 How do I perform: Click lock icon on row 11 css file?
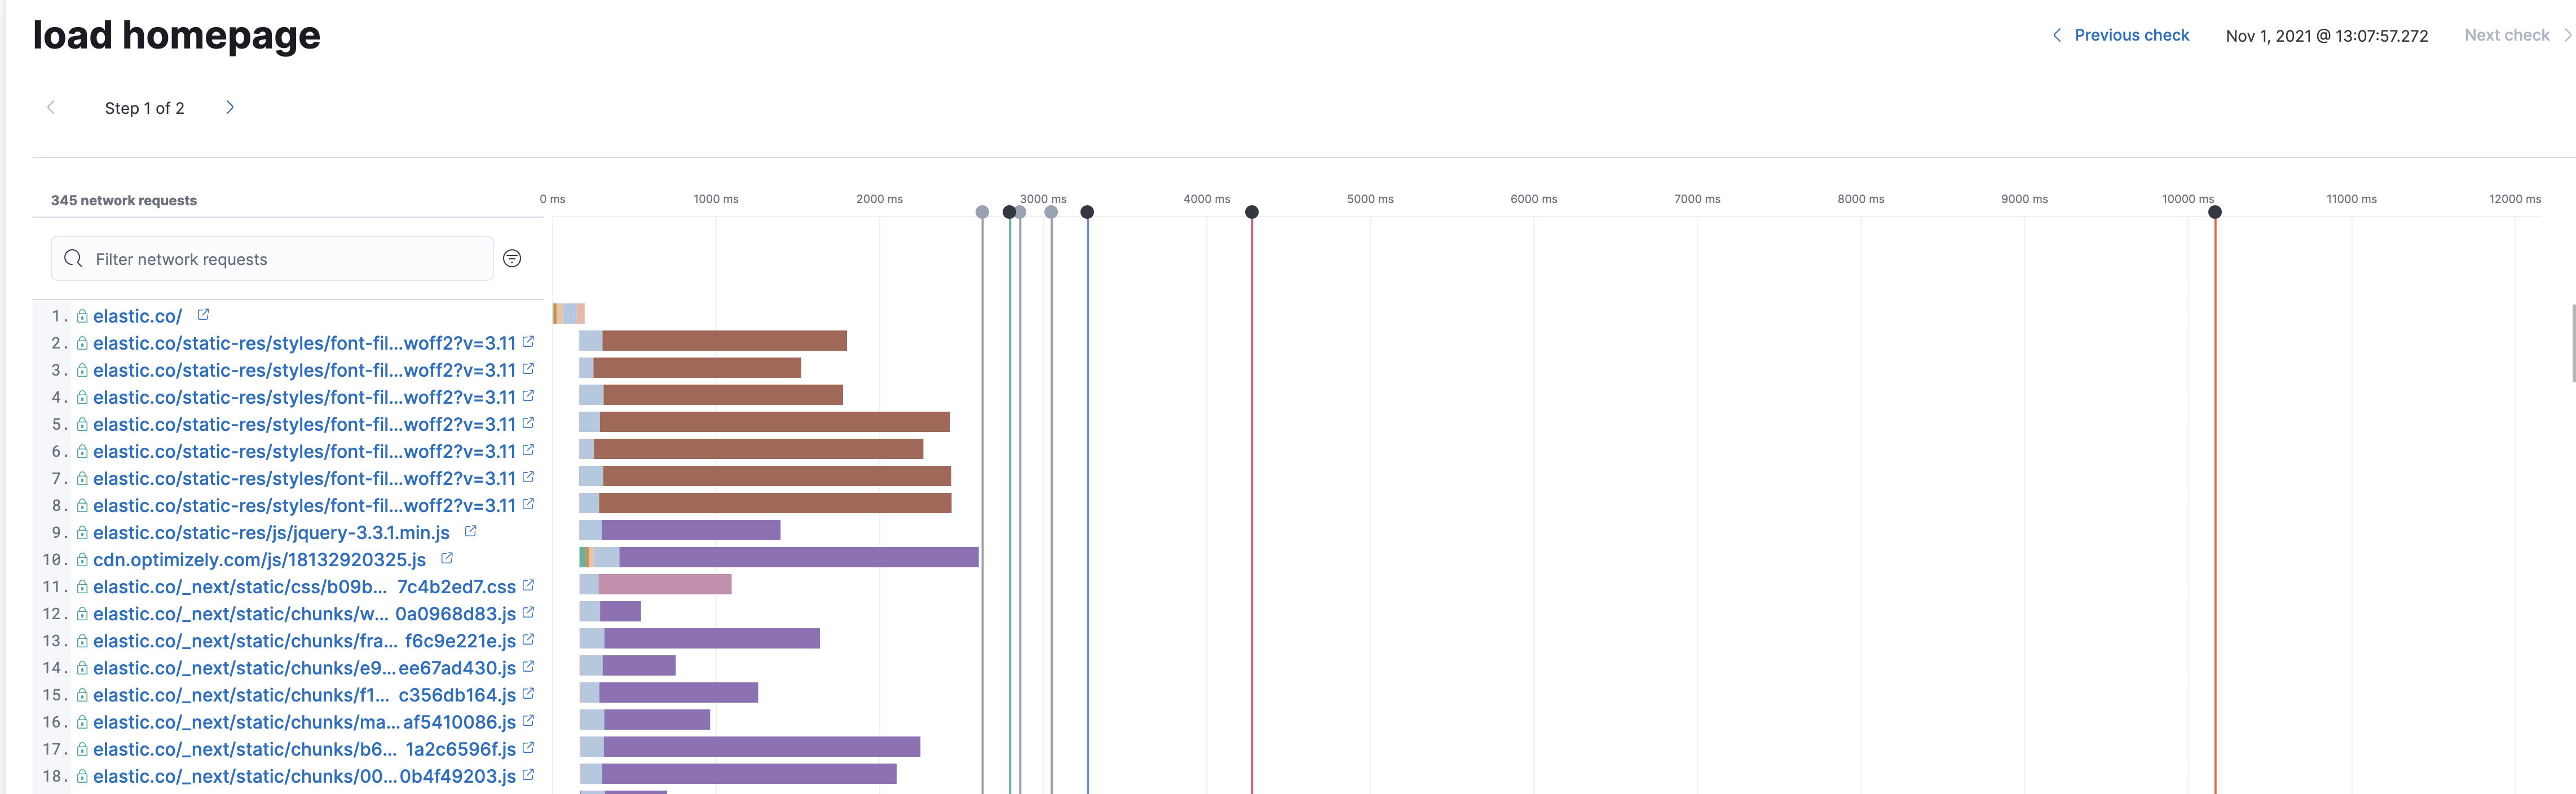coord(82,586)
